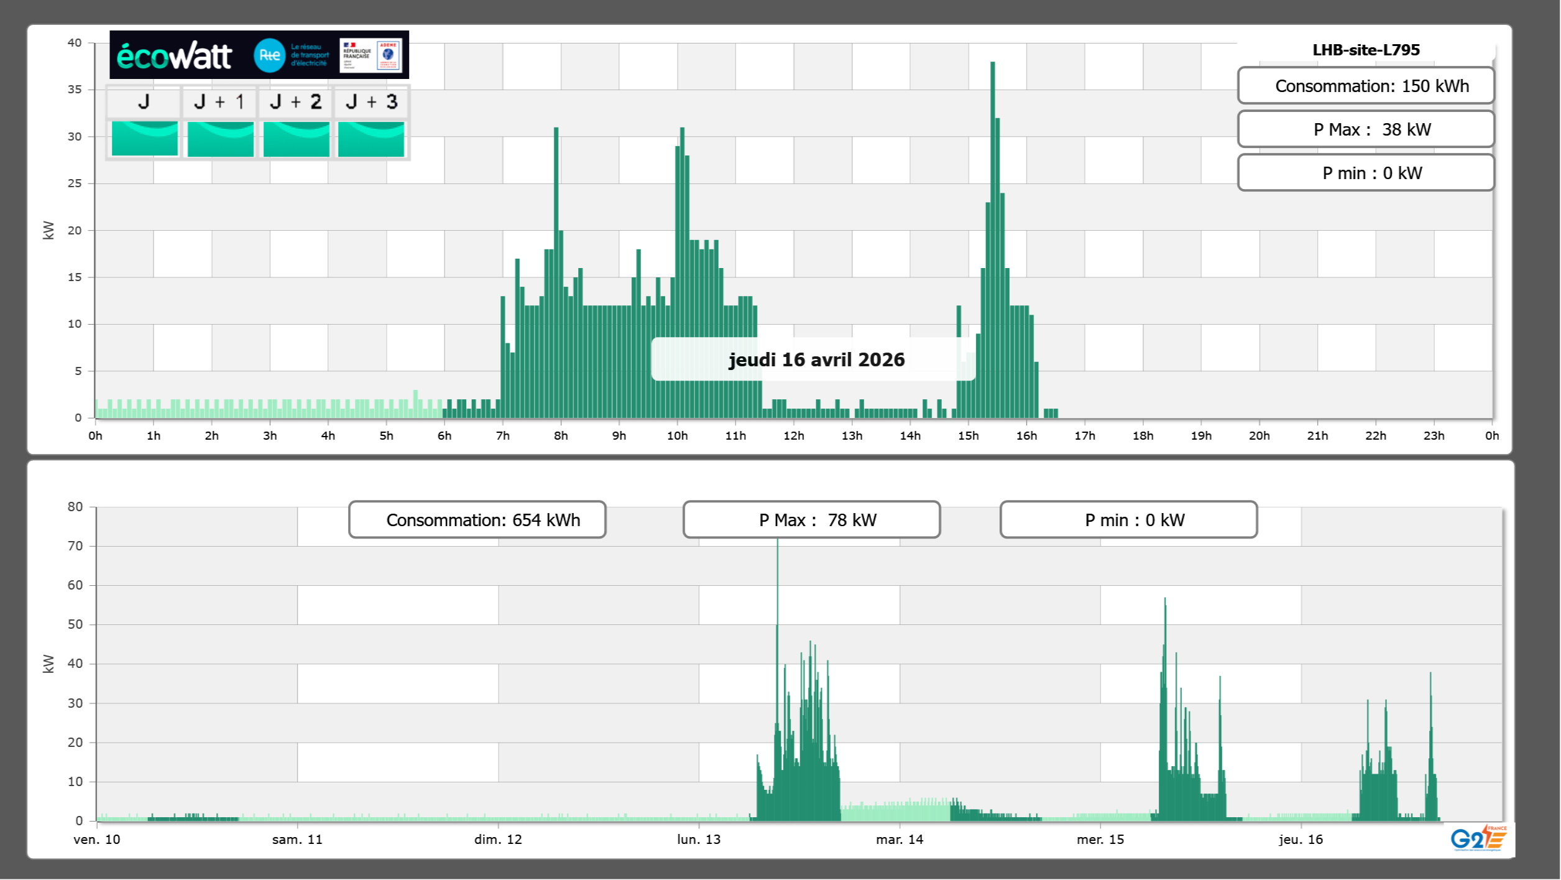Click the green signal under J + 3
Screen dimensions: 1561x880
point(371,138)
